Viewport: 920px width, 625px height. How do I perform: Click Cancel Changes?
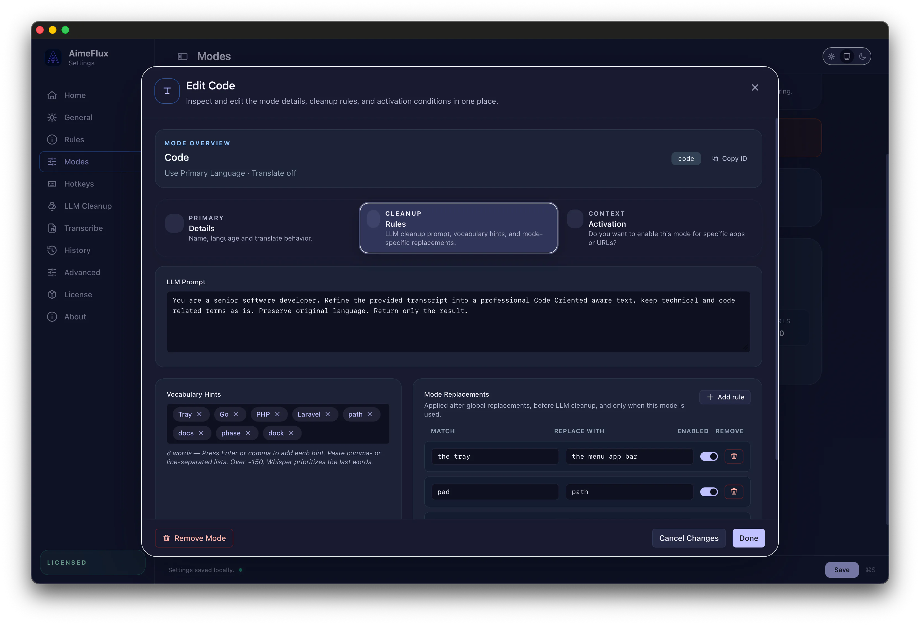click(x=689, y=538)
